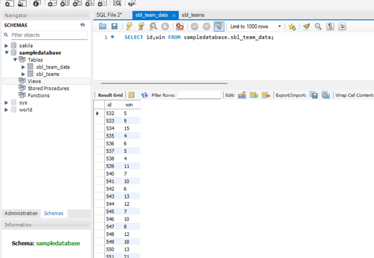Click the rollback X icon
This screenshot has height=258, width=374.
click(206, 26)
